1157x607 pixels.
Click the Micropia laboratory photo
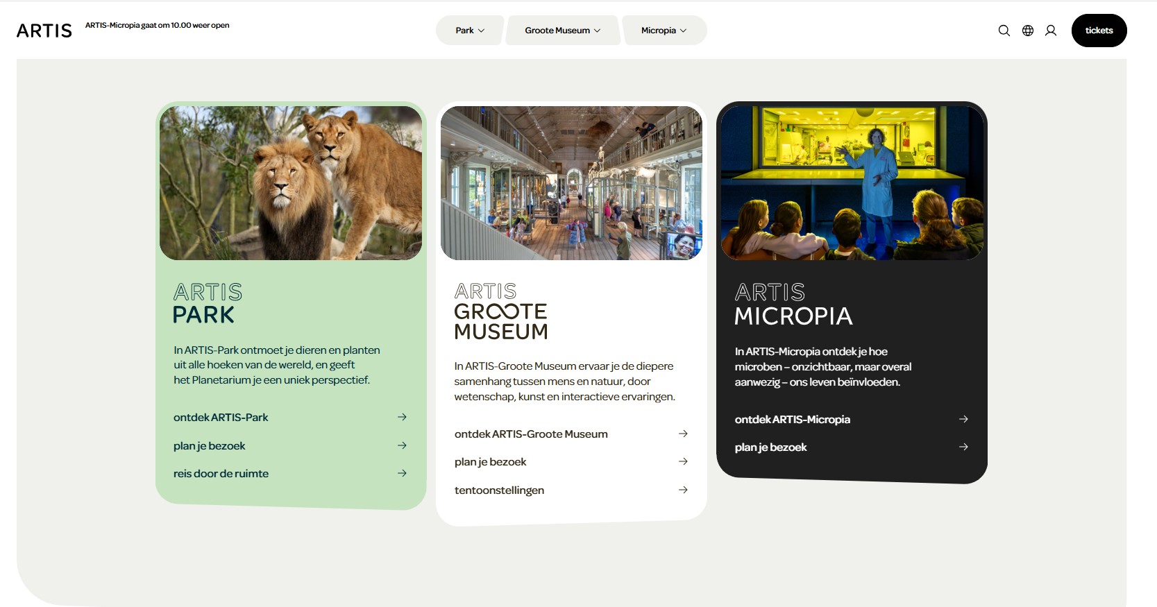pyautogui.click(x=852, y=183)
